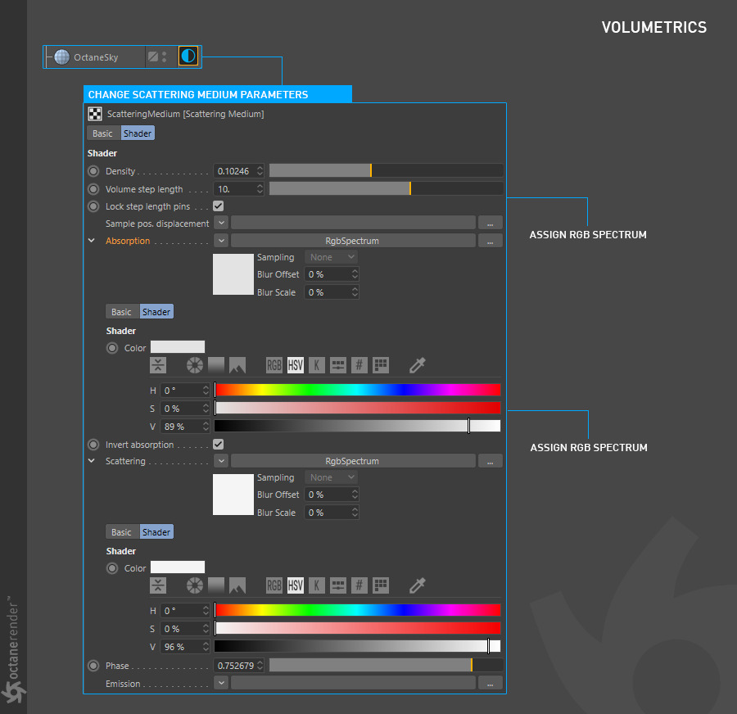This screenshot has width=737, height=714.
Task: Select Basic tab under Scattering RgbSpectrum
Action: (121, 532)
